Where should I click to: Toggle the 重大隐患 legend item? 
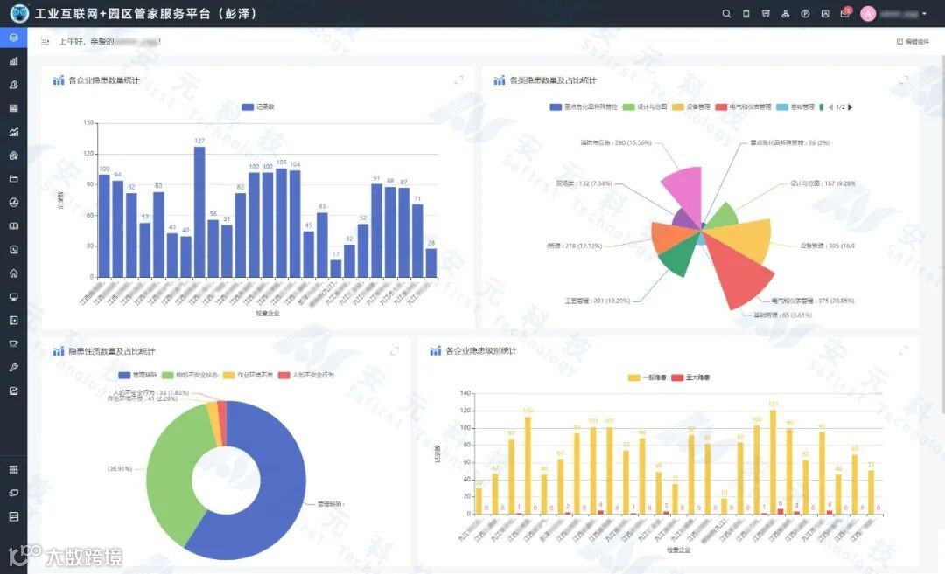690,377
